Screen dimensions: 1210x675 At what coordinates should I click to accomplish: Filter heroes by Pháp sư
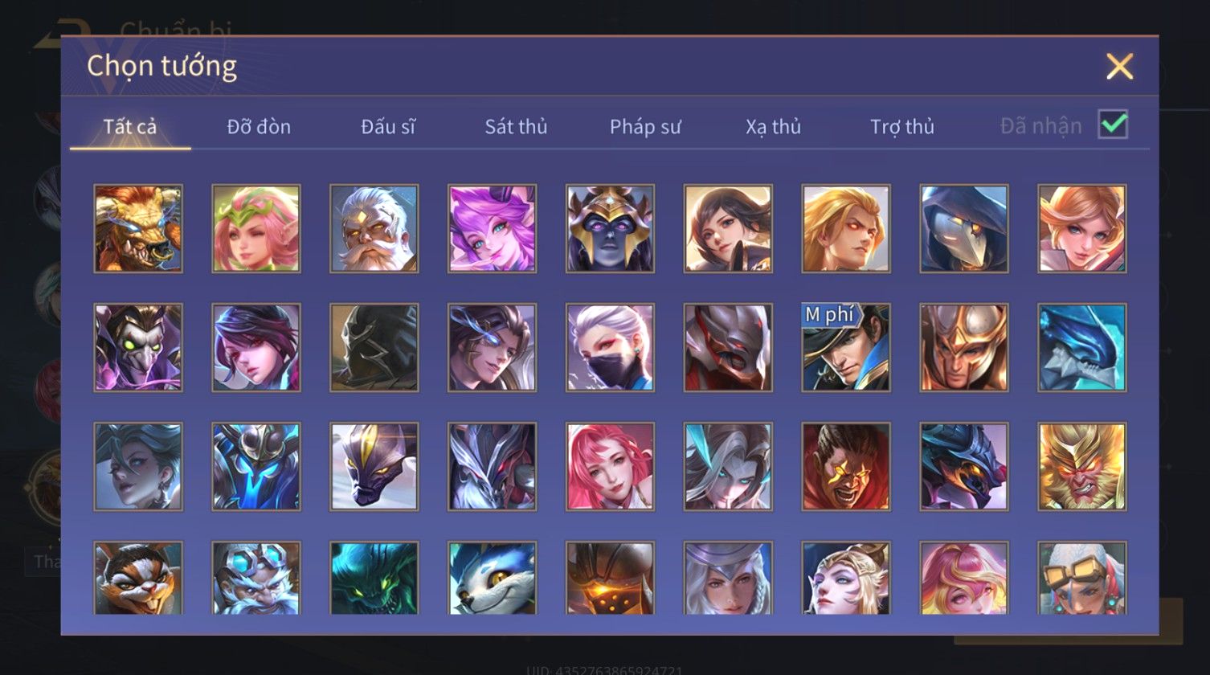645,126
